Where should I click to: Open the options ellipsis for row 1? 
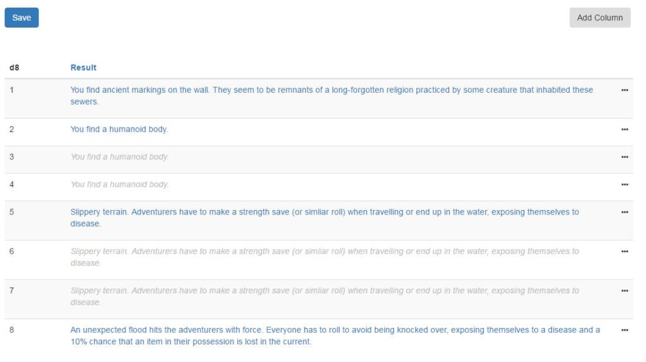tap(625, 90)
